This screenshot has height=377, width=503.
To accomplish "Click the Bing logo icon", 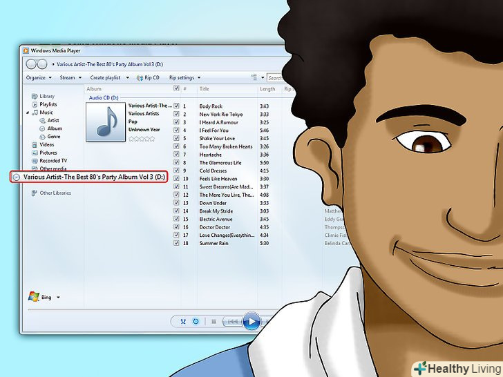I will [x=33, y=296].
